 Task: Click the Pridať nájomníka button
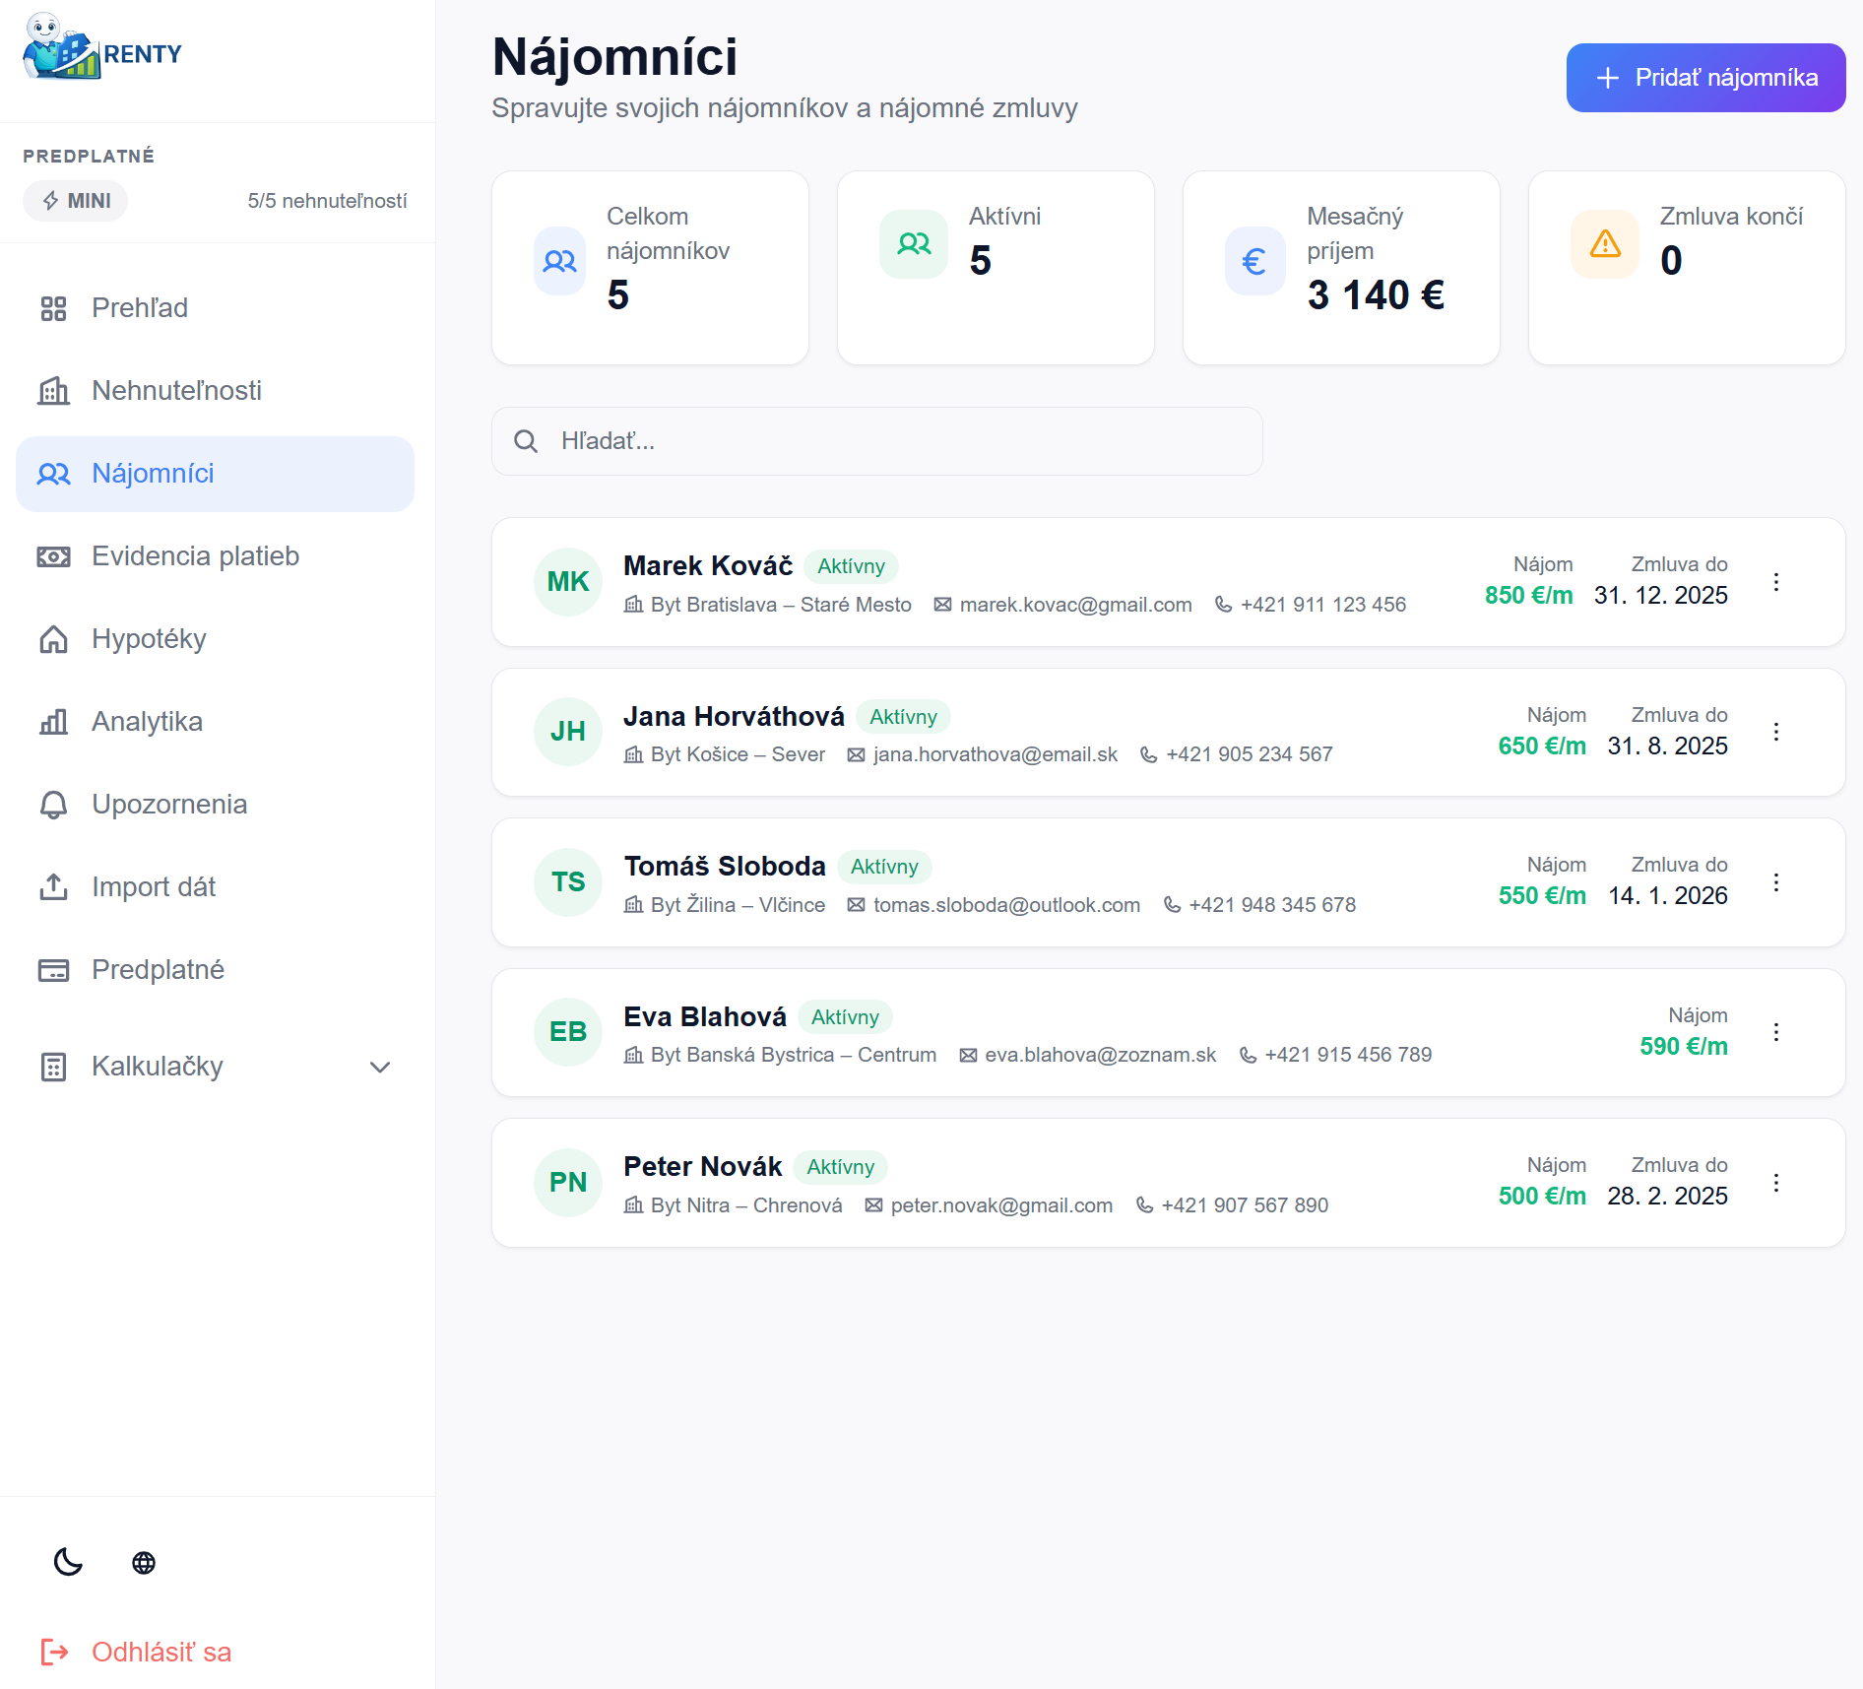tap(1705, 77)
